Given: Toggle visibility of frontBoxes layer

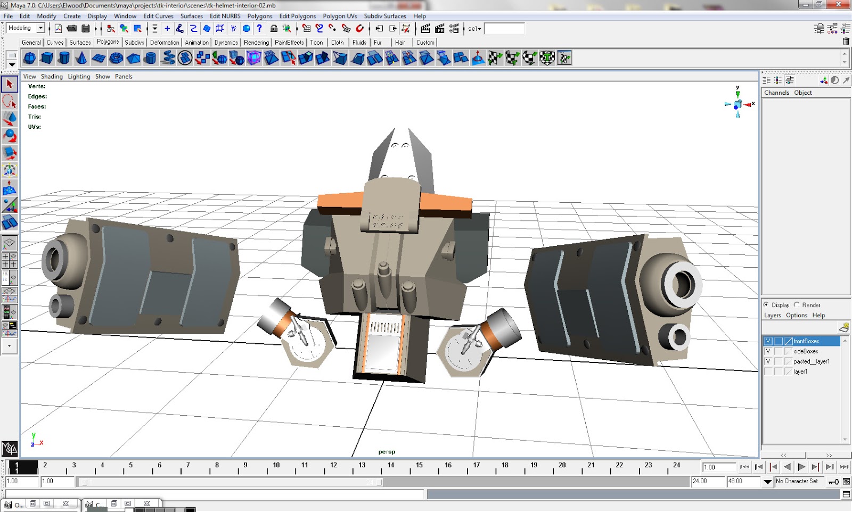Looking at the screenshot, I should click(x=768, y=341).
